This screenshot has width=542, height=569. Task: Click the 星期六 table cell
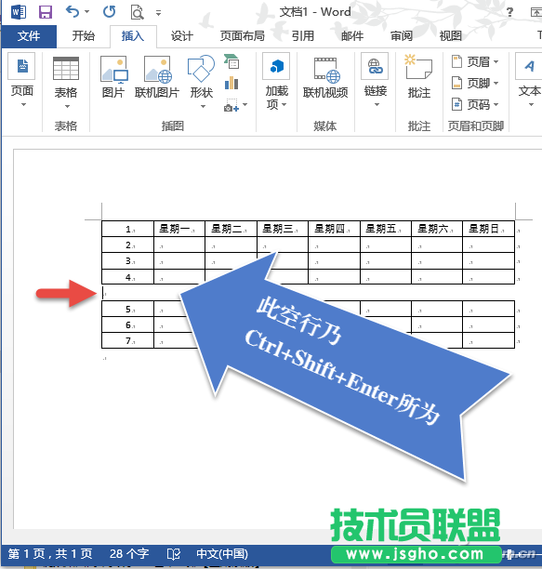coord(437,229)
